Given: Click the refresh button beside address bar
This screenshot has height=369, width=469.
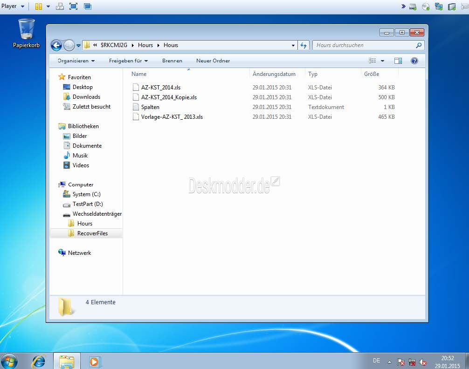Looking at the screenshot, I should point(303,46).
